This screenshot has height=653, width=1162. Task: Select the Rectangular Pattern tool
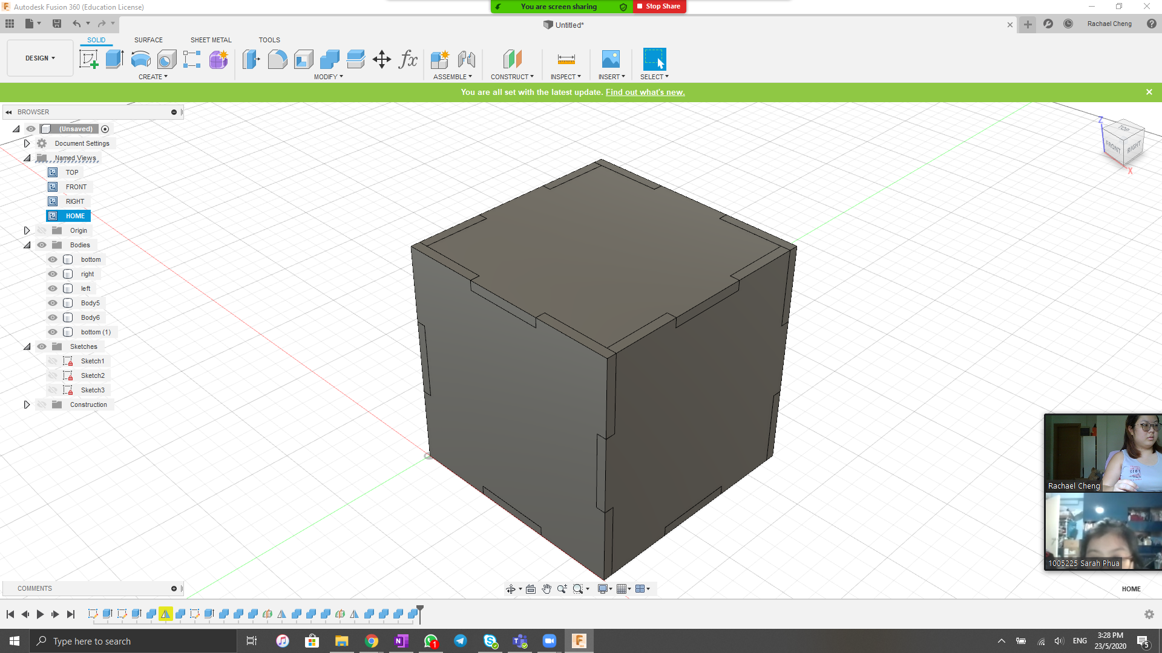[192, 59]
